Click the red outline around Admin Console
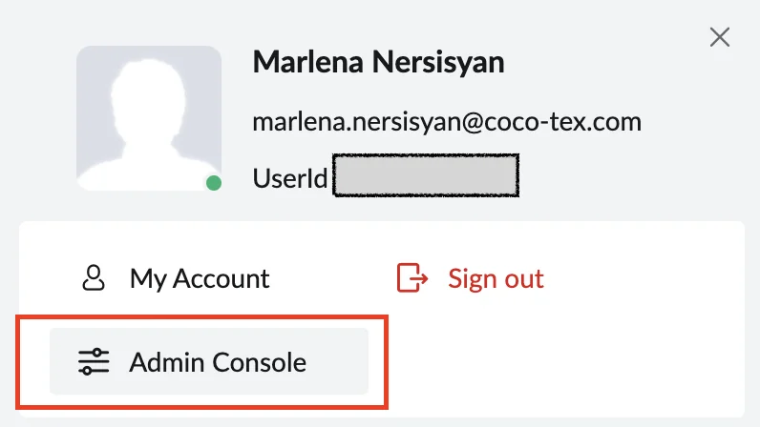Image resolution: width=760 pixels, height=427 pixels. (x=201, y=317)
